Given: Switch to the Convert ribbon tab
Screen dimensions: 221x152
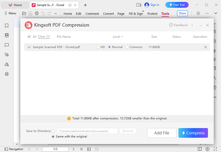Looking at the screenshot, I should coord(108,14).
